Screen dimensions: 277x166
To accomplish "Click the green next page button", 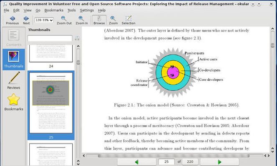I will tap(219, 162).
